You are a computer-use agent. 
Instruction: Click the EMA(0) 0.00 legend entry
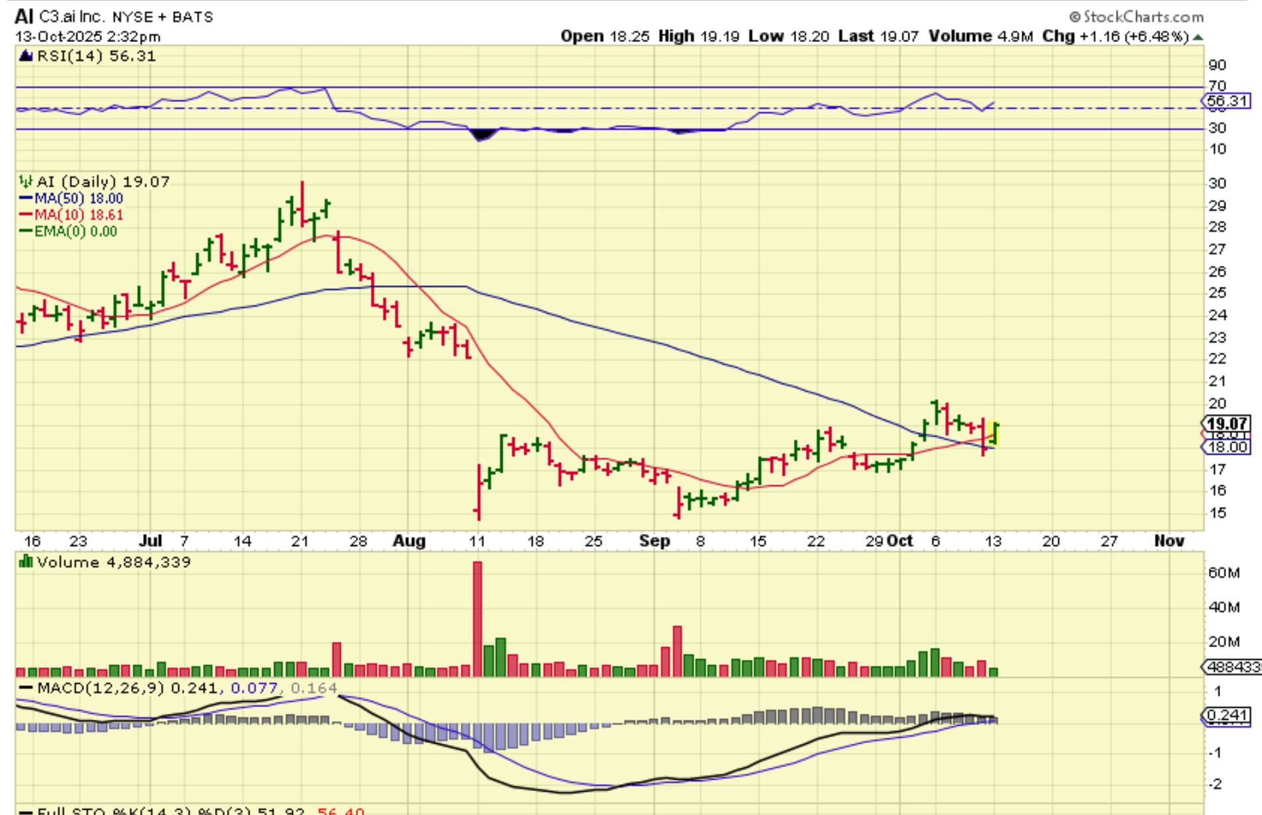pyautogui.click(x=76, y=231)
